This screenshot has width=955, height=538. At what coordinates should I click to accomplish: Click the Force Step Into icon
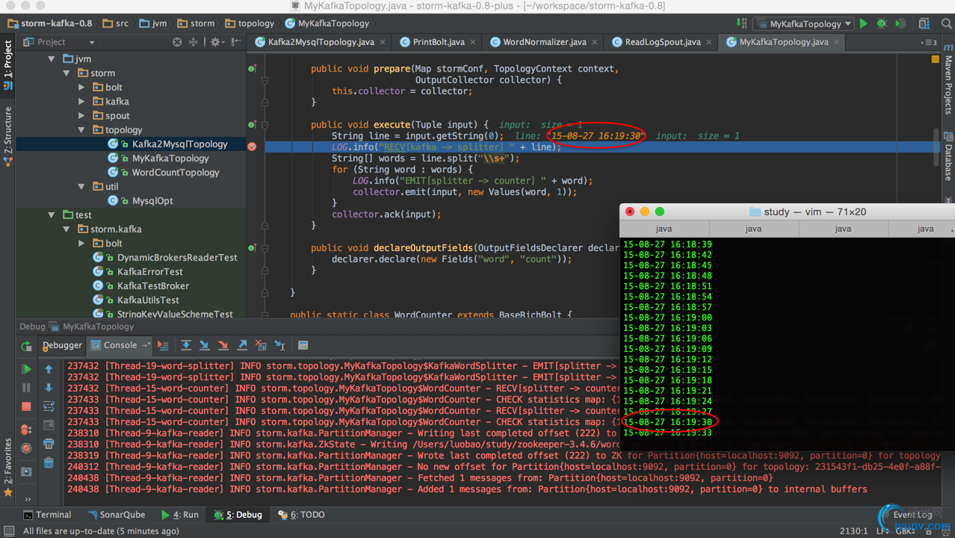[x=223, y=345]
